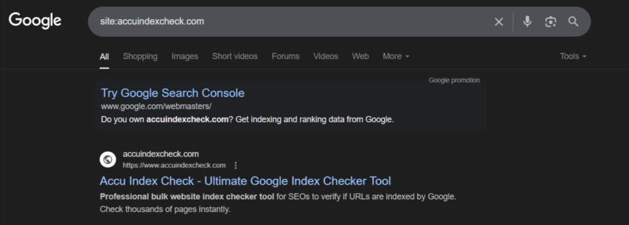Click the accuindexcheck.com site name
Image resolution: width=629 pixels, height=225 pixels.
pos(160,154)
